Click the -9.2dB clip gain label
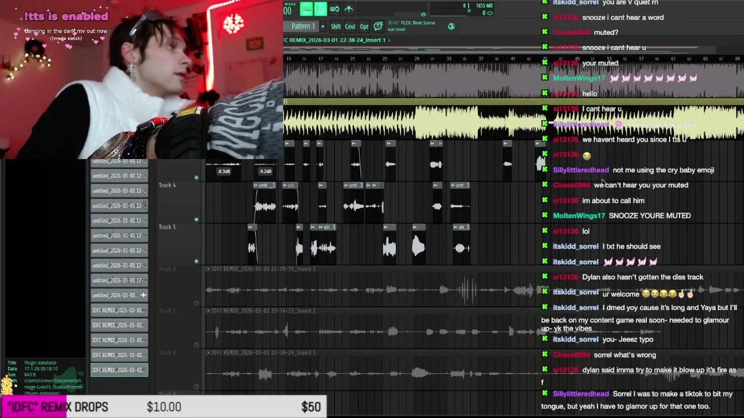This screenshot has width=744, height=418. click(265, 171)
